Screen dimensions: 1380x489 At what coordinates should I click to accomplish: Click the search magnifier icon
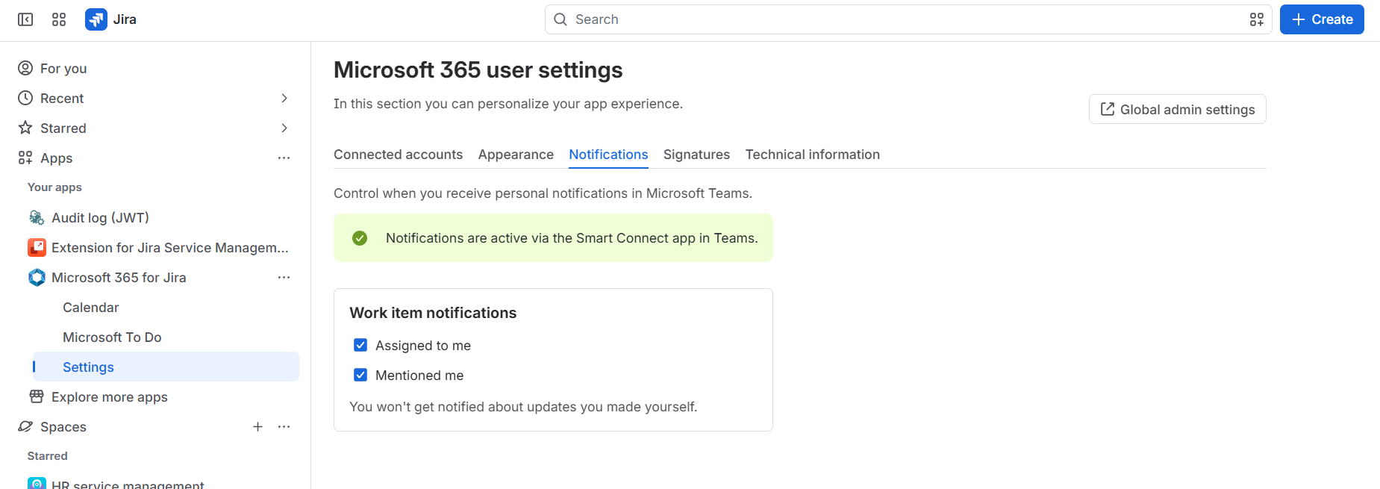(x=561, y=19)
